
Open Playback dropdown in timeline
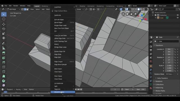(11, 89)
